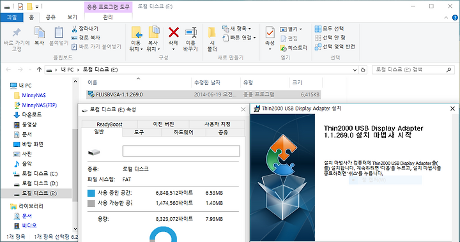This screenshot has height=242, width=460.
Task: Click 내 PC in address breadcrumb
Action: coord(67,70)
